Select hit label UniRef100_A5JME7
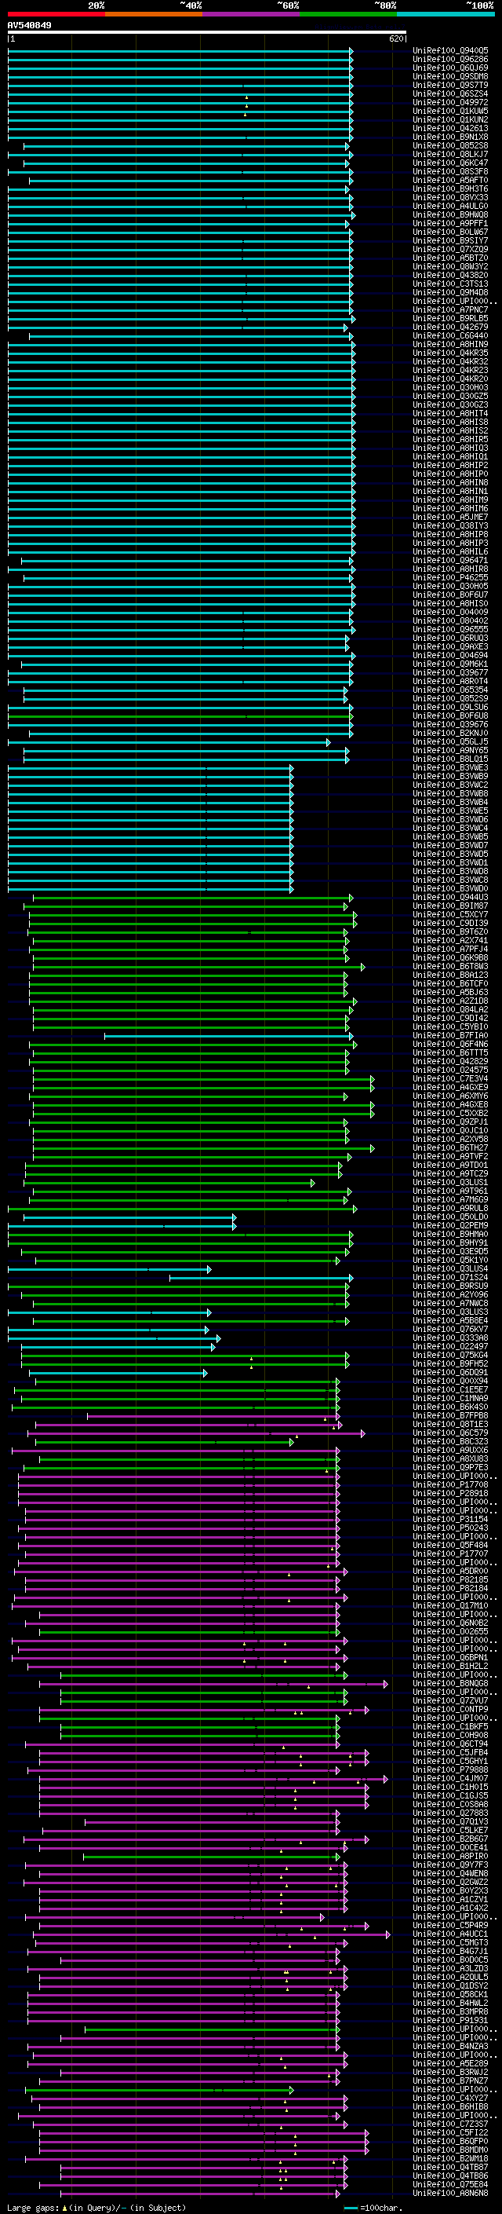 tap(450, 518)
